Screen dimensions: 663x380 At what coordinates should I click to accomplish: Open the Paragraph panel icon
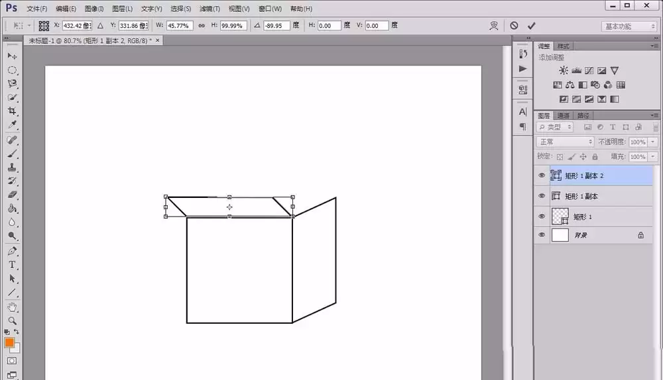[x=523, y=126]
